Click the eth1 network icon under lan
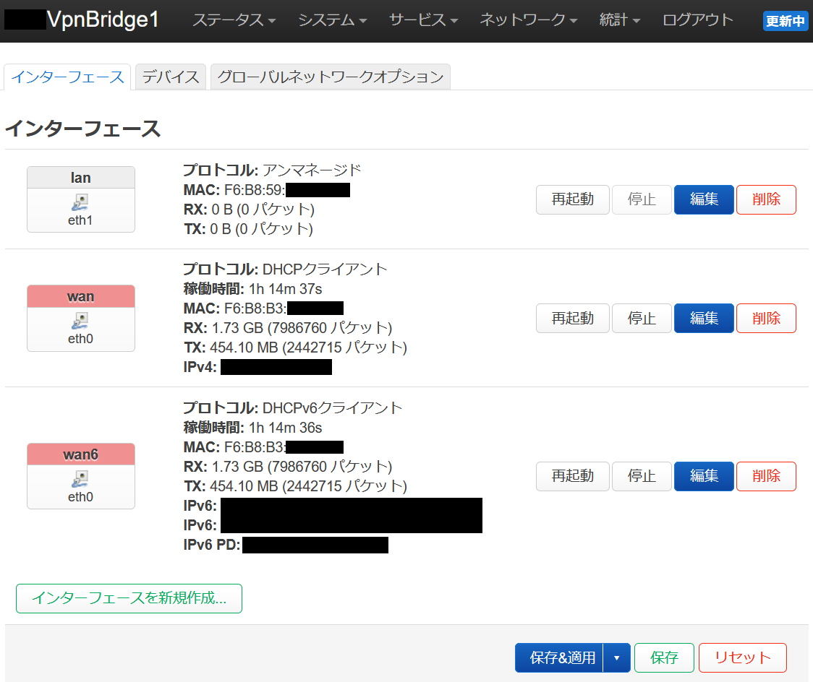 [81, 202]
